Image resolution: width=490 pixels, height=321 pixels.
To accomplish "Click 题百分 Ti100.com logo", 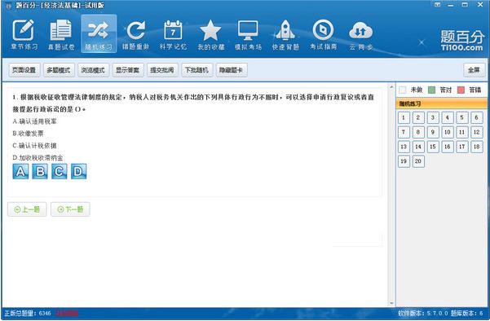I will click(x=462, y=41).
